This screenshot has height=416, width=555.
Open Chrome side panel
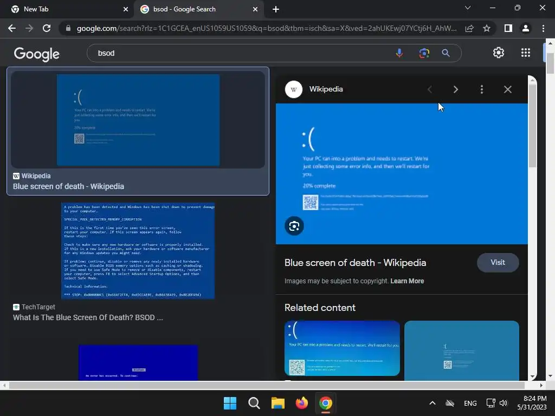click(508, 28)
